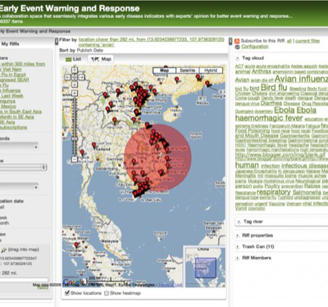
Task: Switch to the Map view tab
Action: pyautogui.click(x=101, y=59)
